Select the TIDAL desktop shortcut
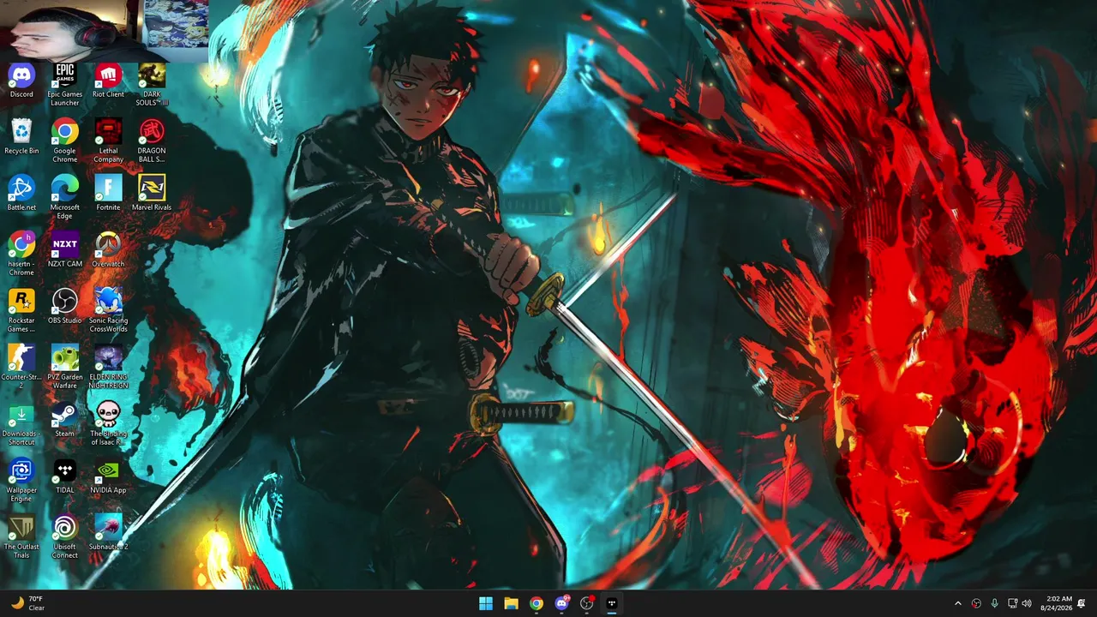1097x617 pixels. 64,476
